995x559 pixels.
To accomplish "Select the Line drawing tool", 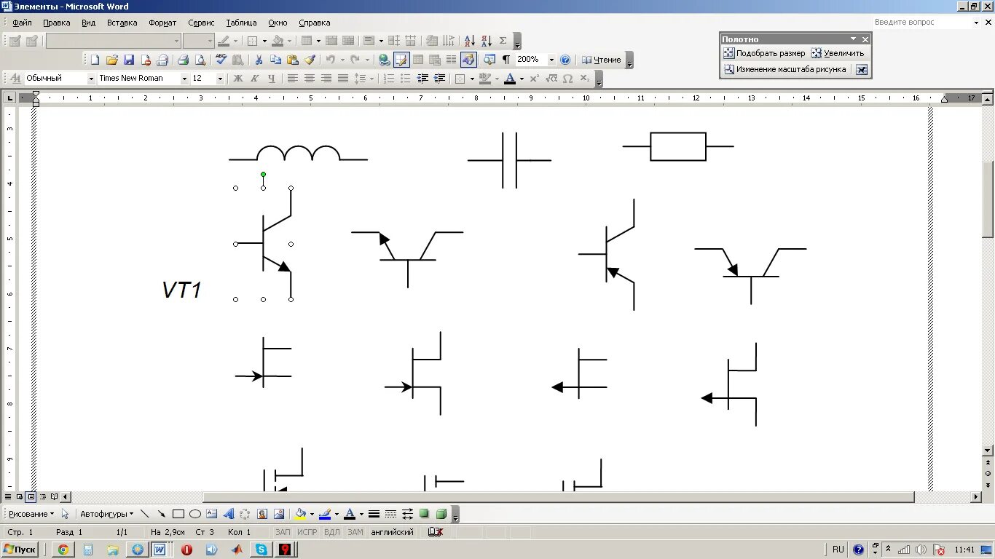I will tap(144, 514).
